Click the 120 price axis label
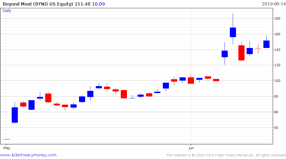Image resolution: width=286 pixels, height=159 pixels. point(277,65)
